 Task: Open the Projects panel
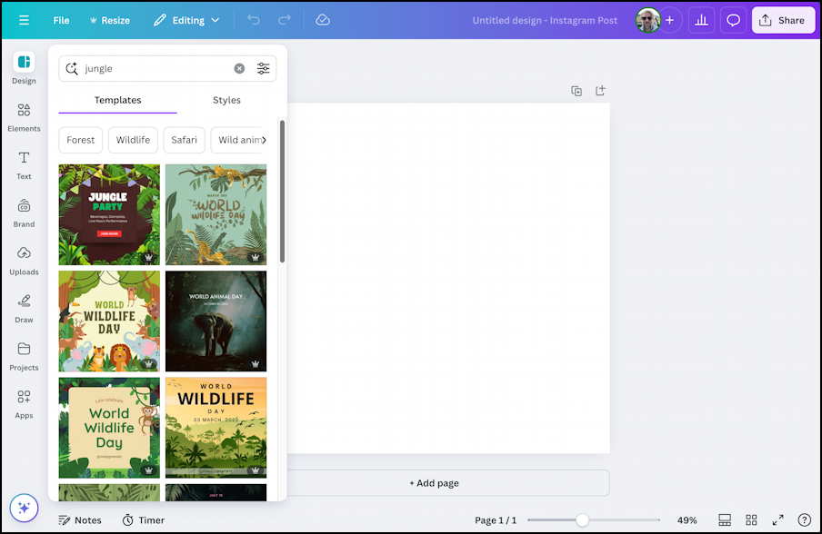[x=24, y=356]
